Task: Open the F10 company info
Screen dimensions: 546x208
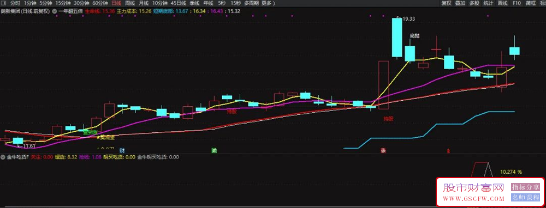Action: tap(517, 3)
